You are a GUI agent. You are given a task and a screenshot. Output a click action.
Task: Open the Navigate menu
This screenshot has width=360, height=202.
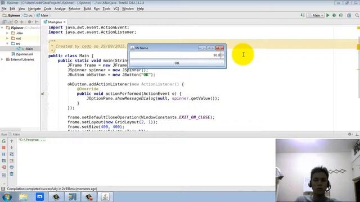pos(34,9)
